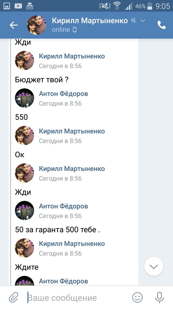Open the YouTube notification in status bar
Image resolution: width=173 pixels, height=309 pixels.
point(19,6)
